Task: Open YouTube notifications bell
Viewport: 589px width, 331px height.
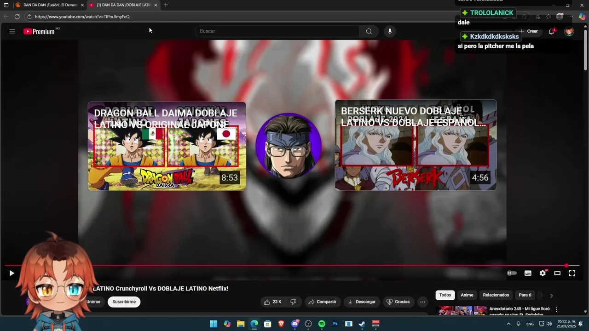Action: tap(551, 31)
